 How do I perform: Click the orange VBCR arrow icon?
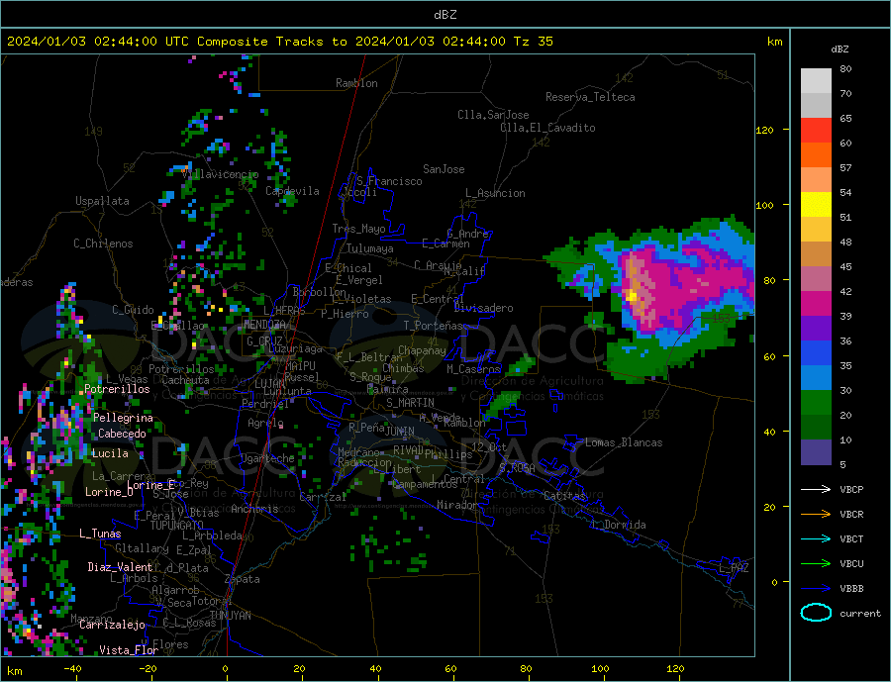tap(816, 515)
